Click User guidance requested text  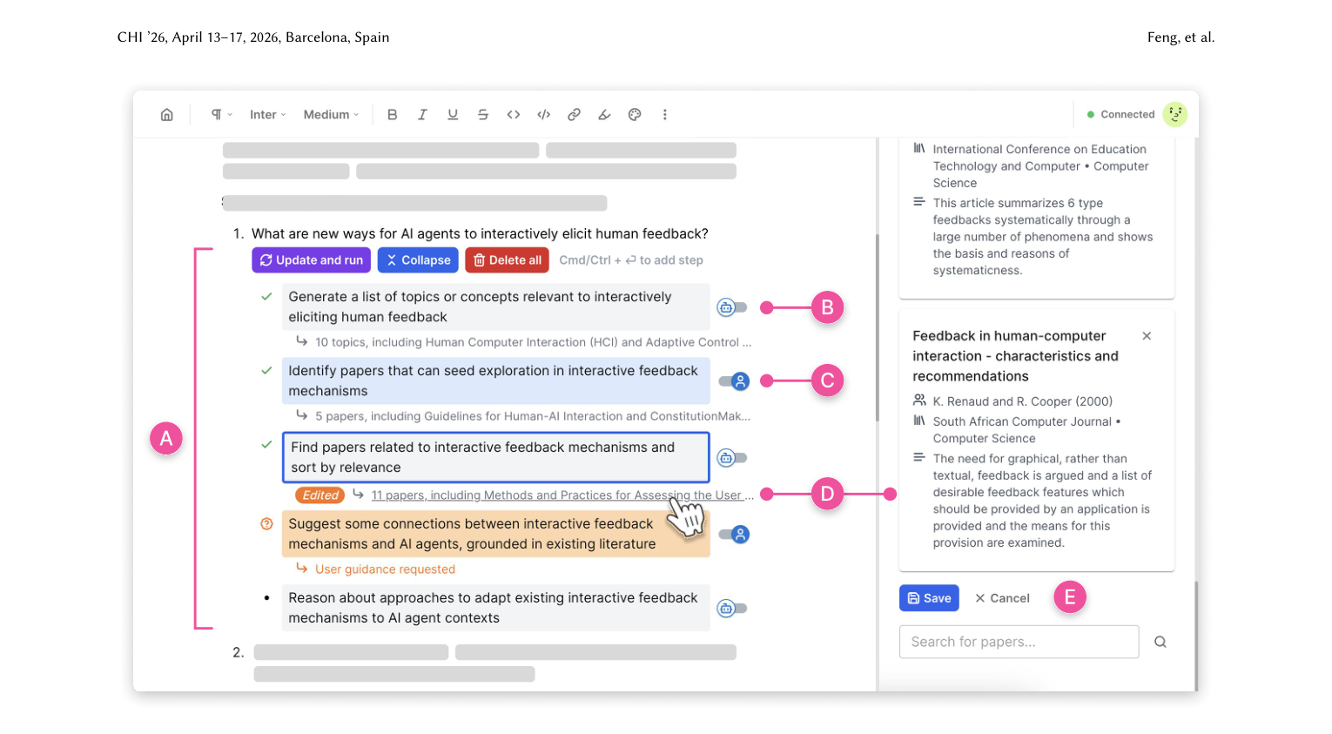(385, 569)
